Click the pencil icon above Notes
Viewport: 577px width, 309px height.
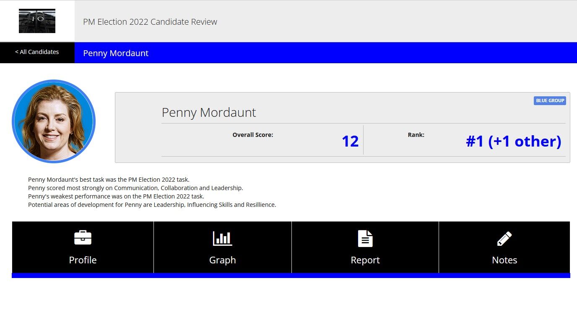[504, 239]
